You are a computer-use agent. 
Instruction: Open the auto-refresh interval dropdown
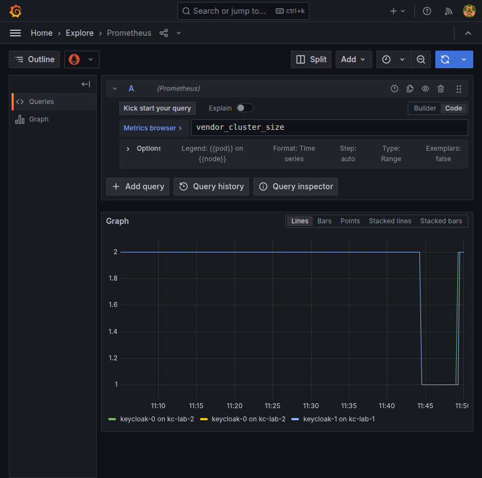(464, 59)
